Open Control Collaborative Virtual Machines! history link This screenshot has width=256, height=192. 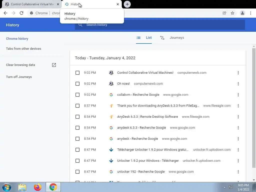[x=145, y=73]
